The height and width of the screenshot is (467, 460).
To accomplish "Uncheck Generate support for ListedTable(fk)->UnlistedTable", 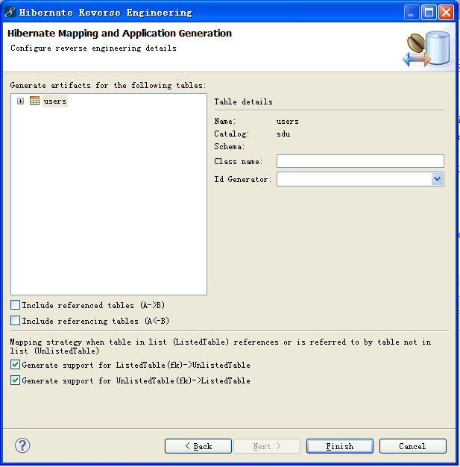I will 15,365.
